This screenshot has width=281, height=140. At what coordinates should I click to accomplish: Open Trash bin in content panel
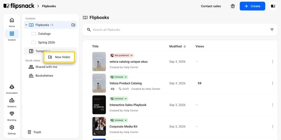(x=34, y=132)
